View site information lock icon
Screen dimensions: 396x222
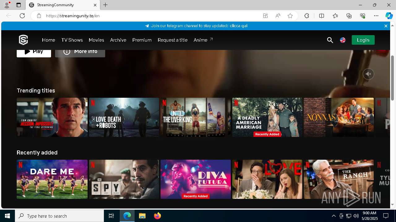pos(39,16)
